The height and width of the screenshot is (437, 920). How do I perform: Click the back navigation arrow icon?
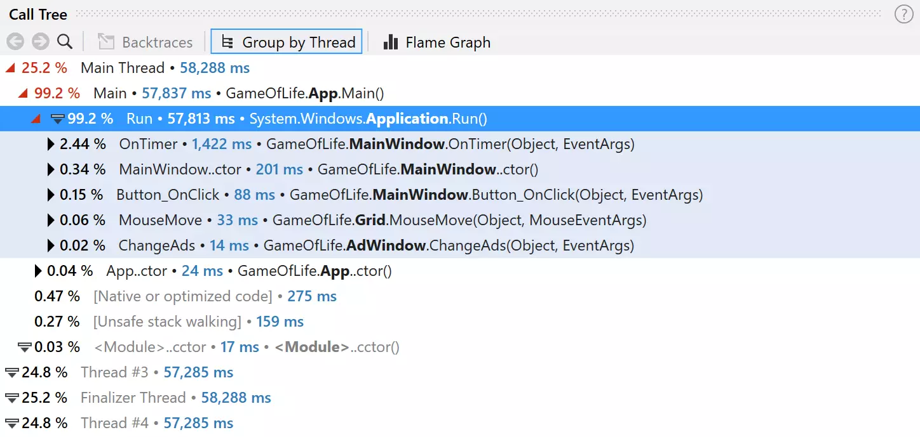point(15,42)
